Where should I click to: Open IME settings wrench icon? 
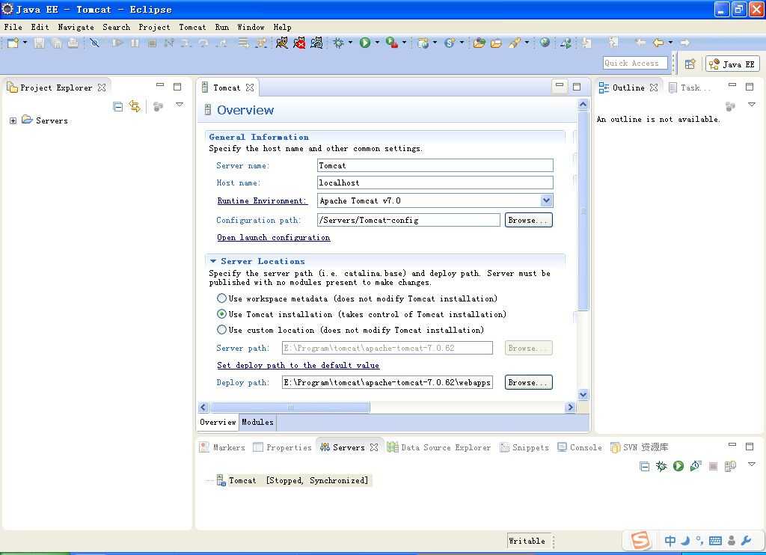pyautogui.click(x=746, y=540)
